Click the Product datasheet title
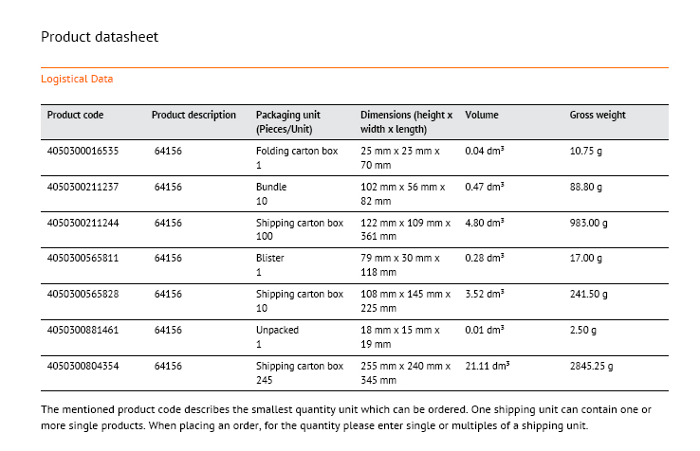The width and height of the screenshot is (700, 451). click(99, 37)
